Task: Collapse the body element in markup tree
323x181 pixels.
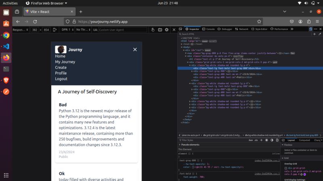Action: [181, 47]
